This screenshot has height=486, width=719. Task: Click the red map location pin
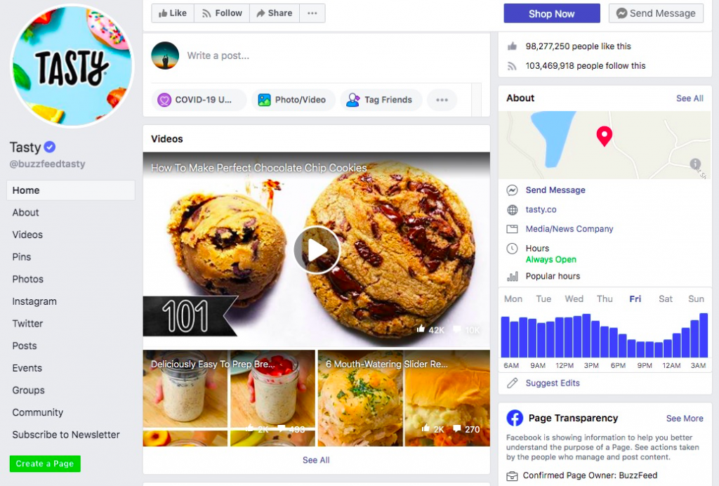coord(604,136)
